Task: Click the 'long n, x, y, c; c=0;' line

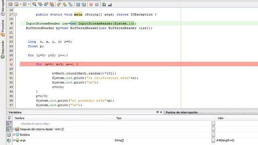Action: [50, 42]
